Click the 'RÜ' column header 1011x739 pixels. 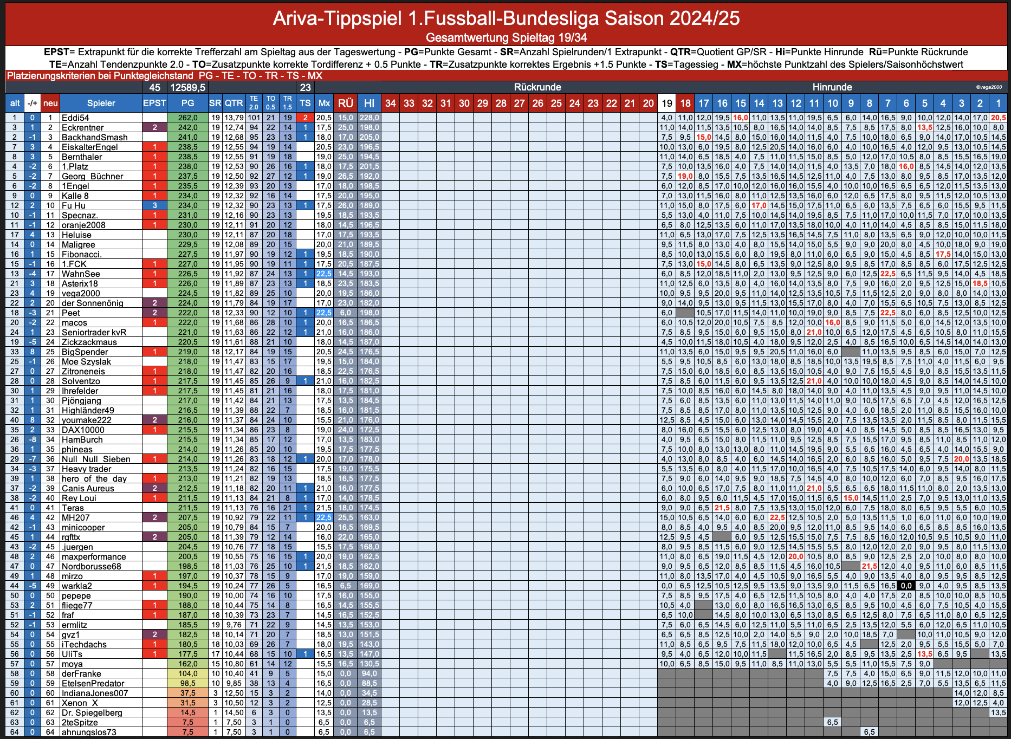(345, 103)
